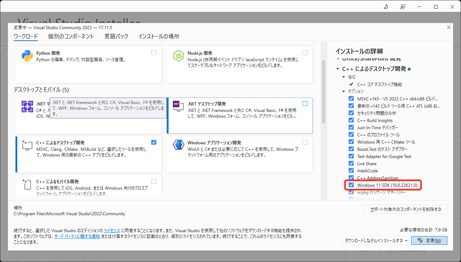
Task: Uncheck the Live Share option
Action: click(351, 163)
